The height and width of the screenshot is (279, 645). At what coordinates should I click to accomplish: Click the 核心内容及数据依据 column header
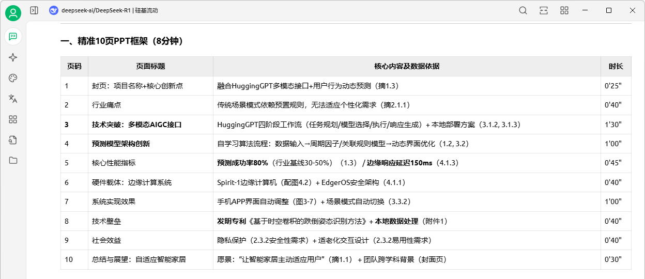407,66
